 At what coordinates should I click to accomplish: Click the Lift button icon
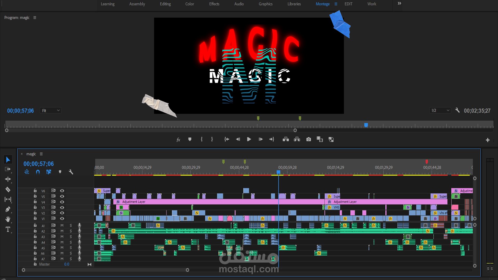pyautogui.click(x=286, y=139)
